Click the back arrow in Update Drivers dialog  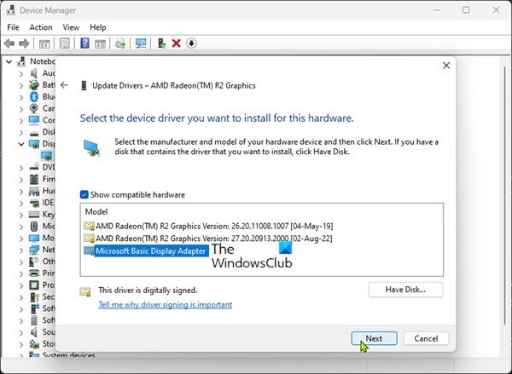64,85
